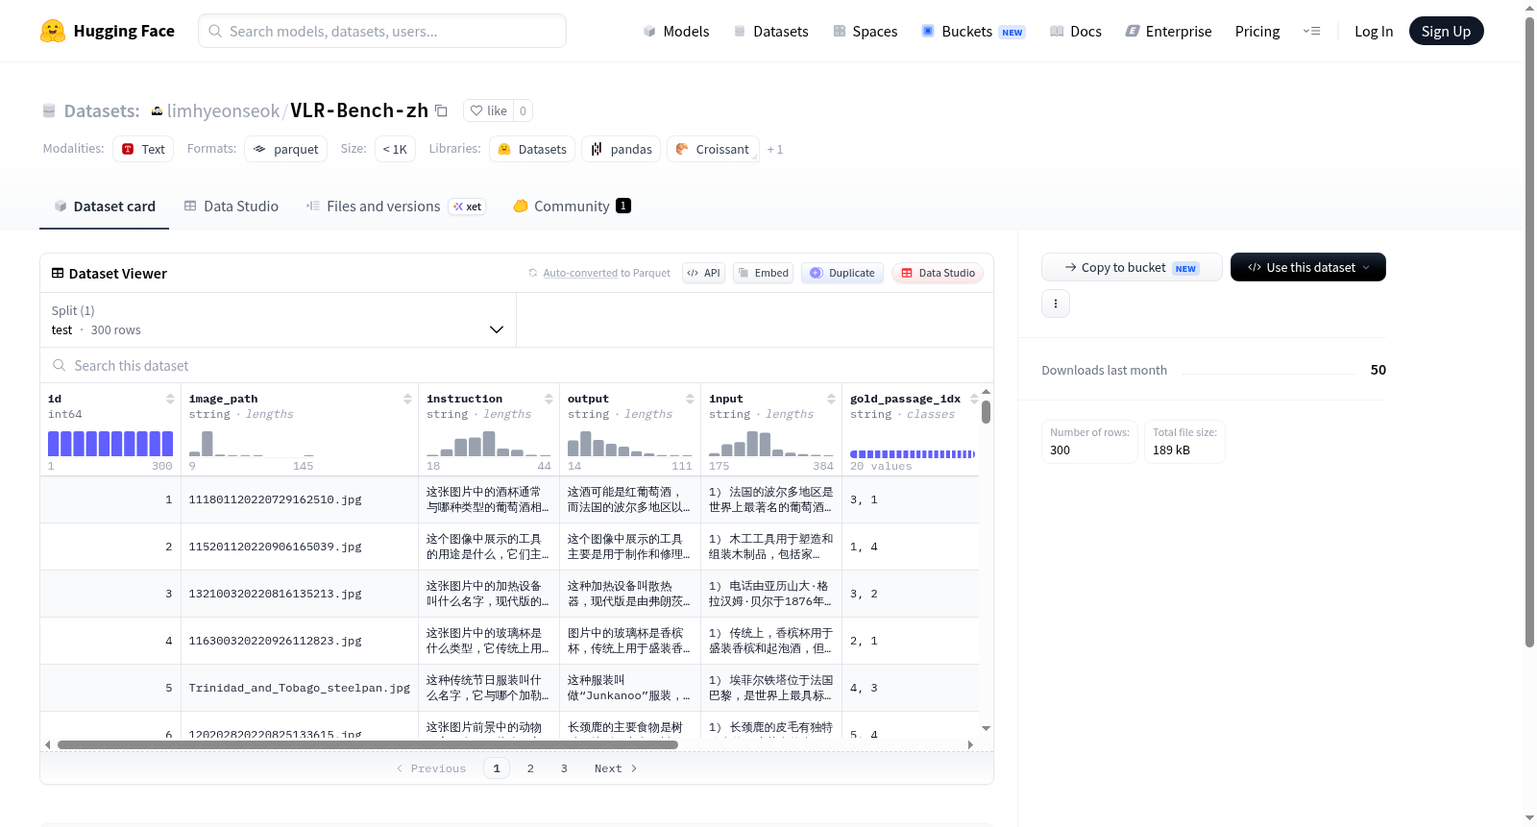Click the VLR-Bench-zh dataset title
The width and height of the screenshot is (1537, 827).
[359, 110]
